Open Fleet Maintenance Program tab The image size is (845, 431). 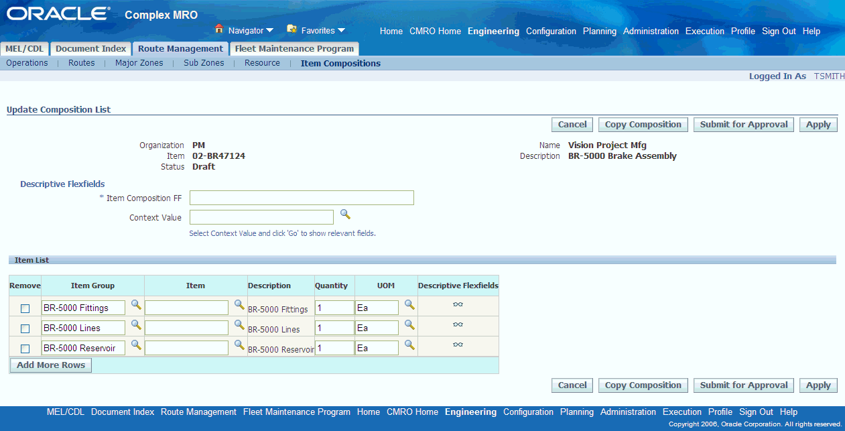[x=294, y=49]
